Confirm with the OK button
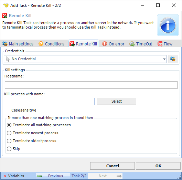The height and width of the screenshot is (180, 182). (158, 166)
